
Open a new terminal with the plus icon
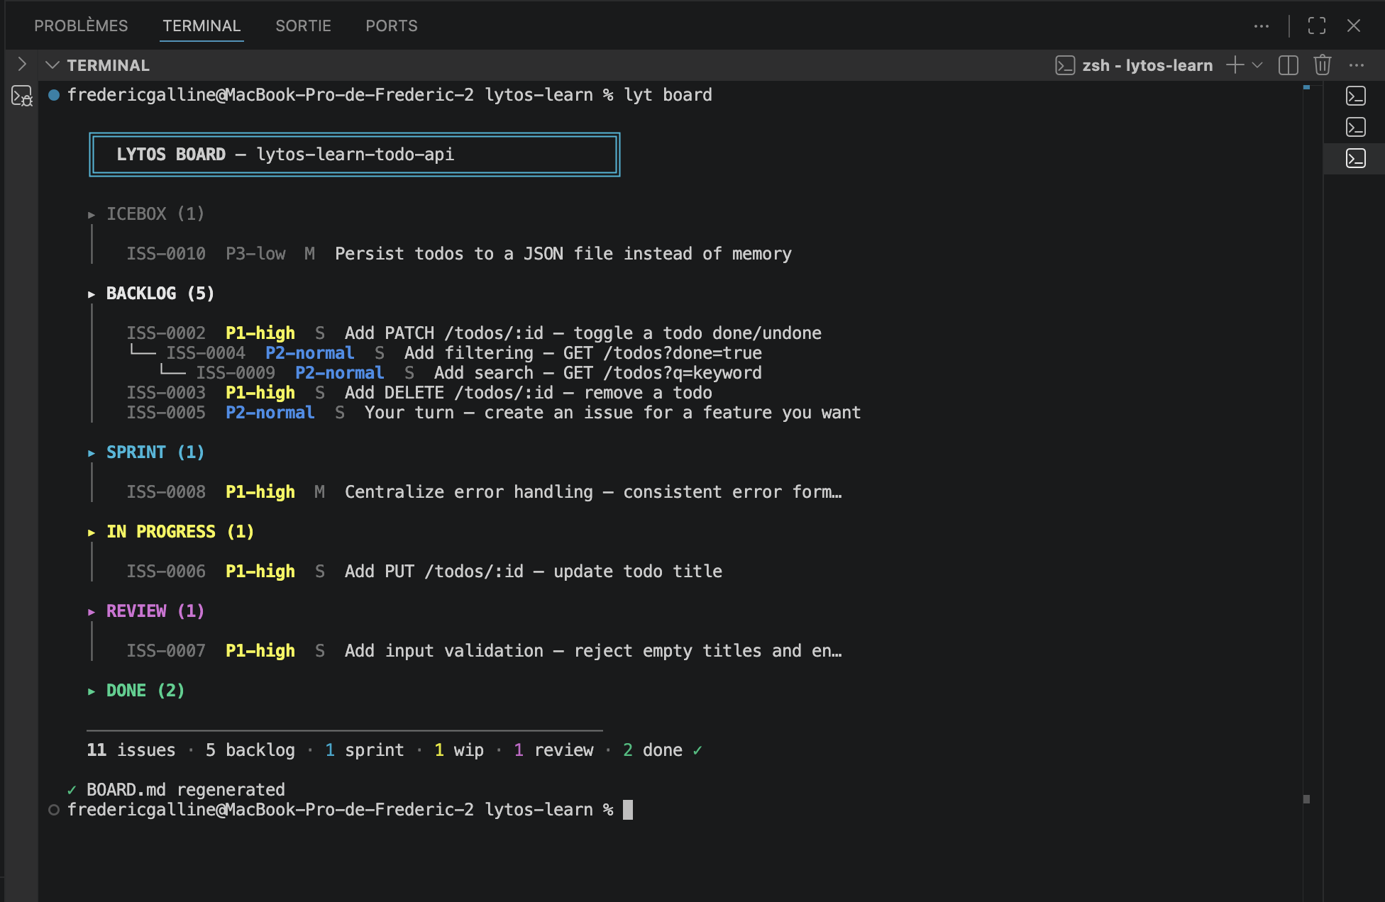(x=1234, y=65)
